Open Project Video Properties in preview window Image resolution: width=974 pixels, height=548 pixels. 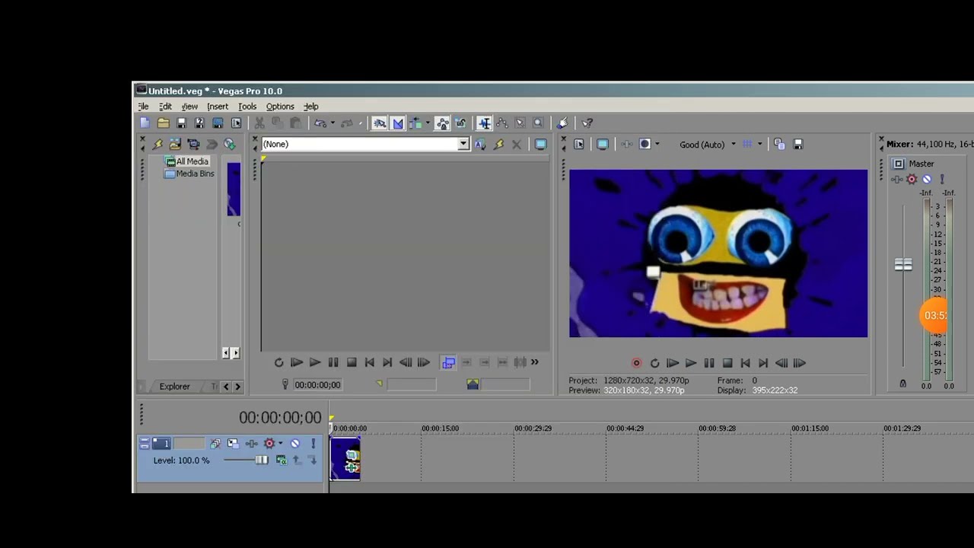tap(579, 144)
